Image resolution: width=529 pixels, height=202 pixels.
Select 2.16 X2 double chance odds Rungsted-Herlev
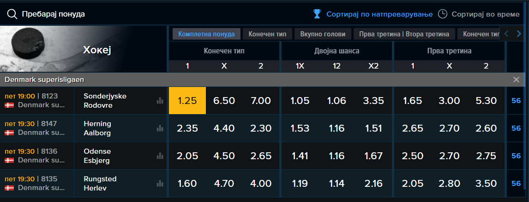click(373, 184)
